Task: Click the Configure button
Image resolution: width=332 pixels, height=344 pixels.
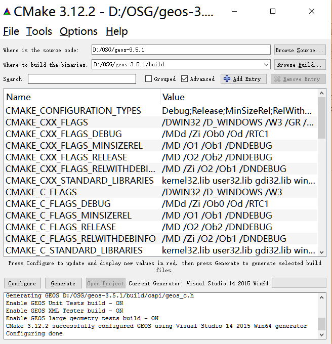Action: tap(22, 283)
